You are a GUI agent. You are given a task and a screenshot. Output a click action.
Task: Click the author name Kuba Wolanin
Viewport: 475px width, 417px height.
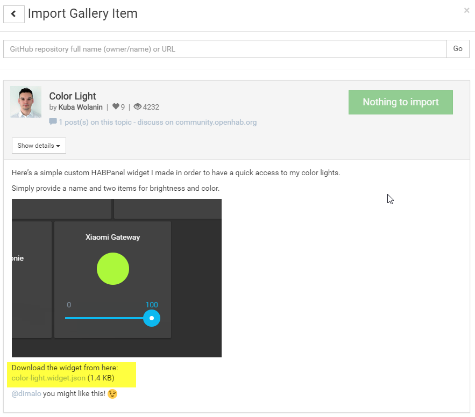click(x=81, y=107)
